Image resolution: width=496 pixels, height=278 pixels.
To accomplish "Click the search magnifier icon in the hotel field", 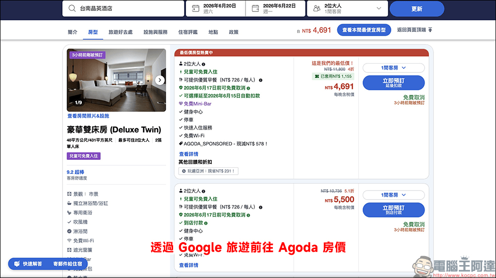I will (72, 8).
